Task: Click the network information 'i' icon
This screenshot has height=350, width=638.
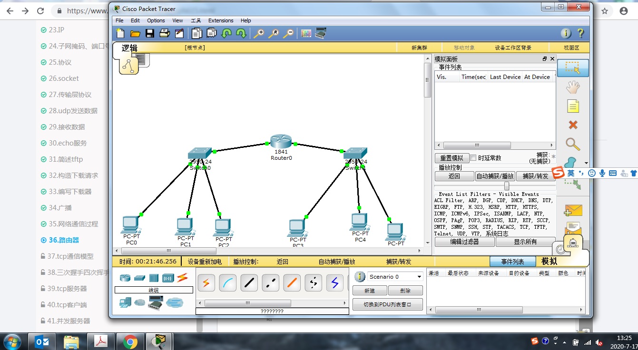Action: coord(566,33)
